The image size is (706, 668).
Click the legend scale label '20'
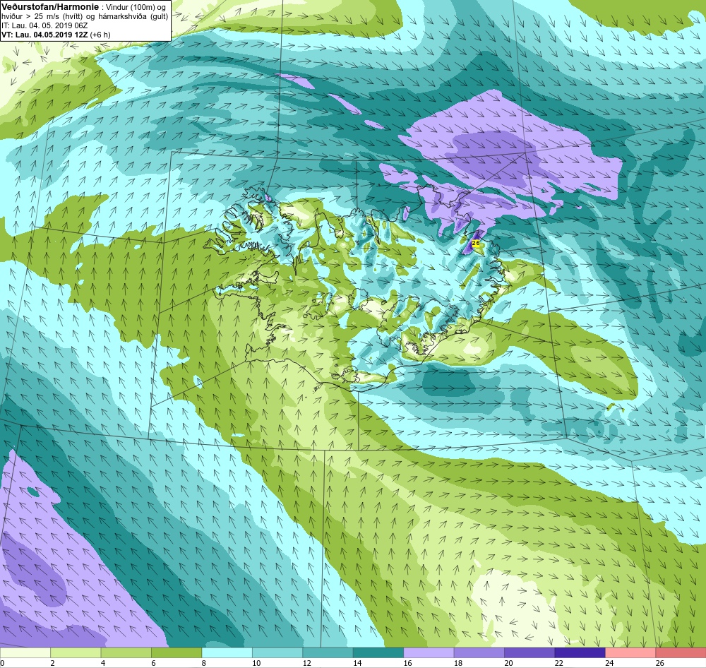coord(509,663)
